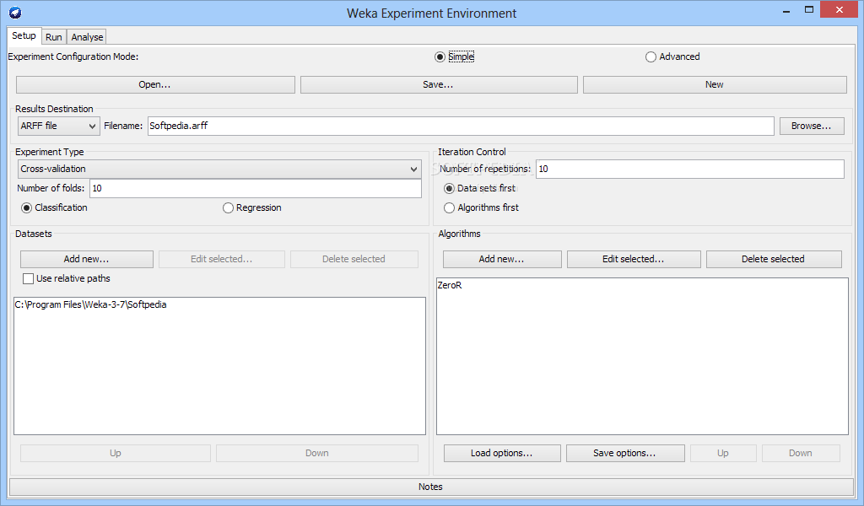
Task: Add a new dataset
Action: 87,260
